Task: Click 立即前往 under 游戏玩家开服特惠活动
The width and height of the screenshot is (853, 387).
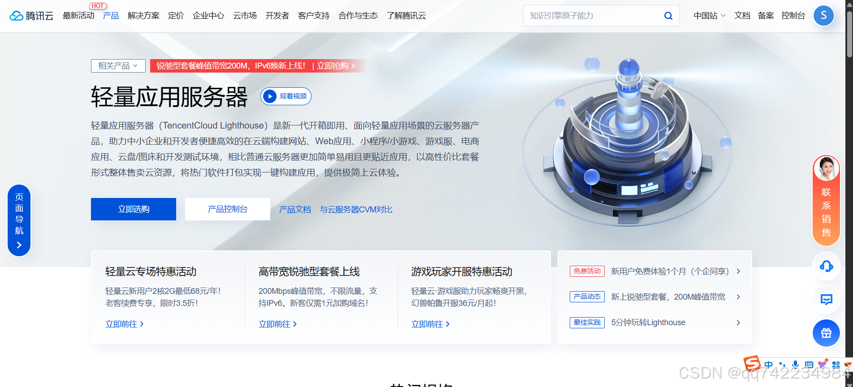Action: click(x=431, y=324)
